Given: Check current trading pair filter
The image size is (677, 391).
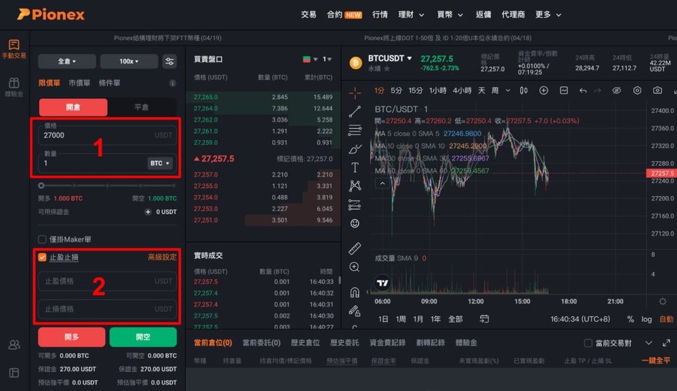Looking at the screenshot, I should (588, 343).
